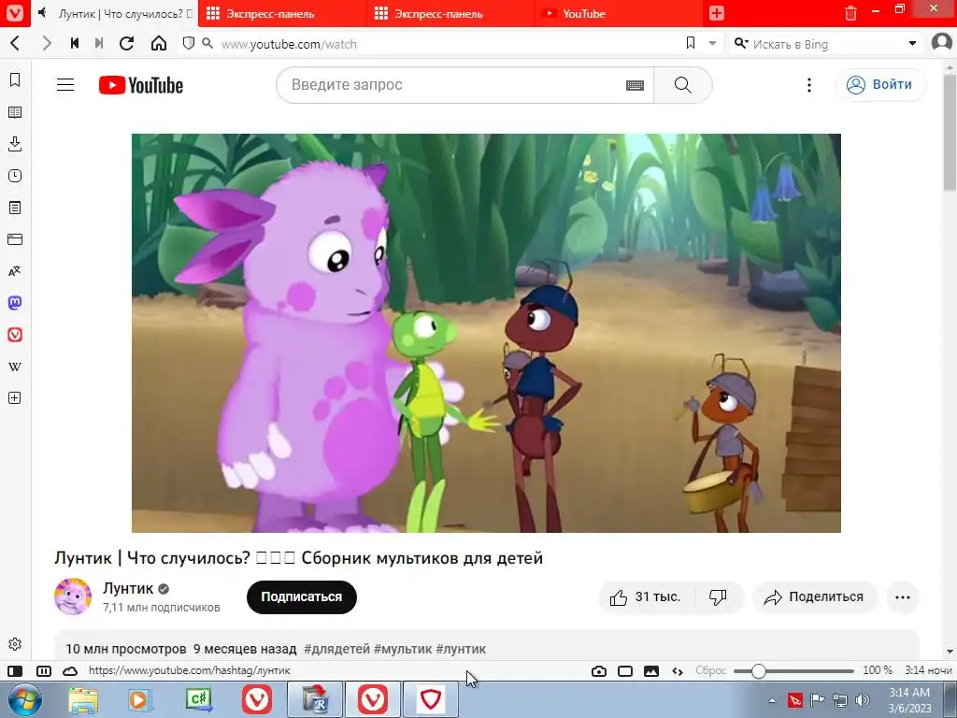The width and height of the screenshot is (957, 718).
Task: Click the Поделиться share button
Action: [x=814, y=597]
